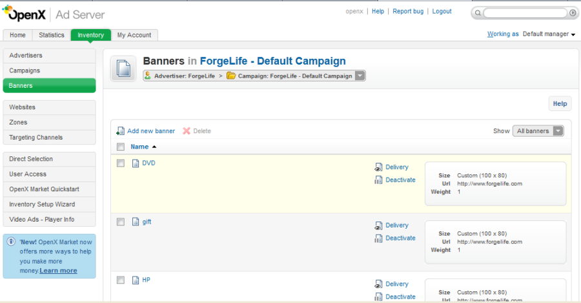Open the Show All banners dropdown
This screenshot has height=303, width=581.
538,131
